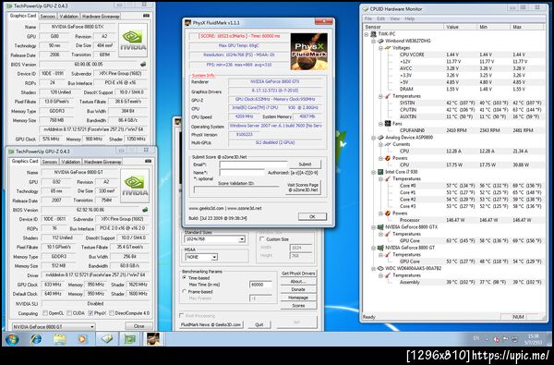Collapse the NVIDIA GeForce 8800 GTX tree node

coord(373,227)
